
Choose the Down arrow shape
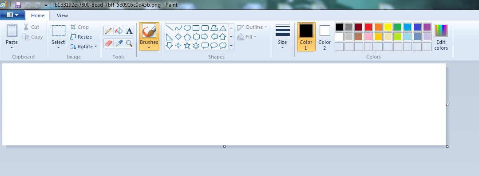pos(169,46)
